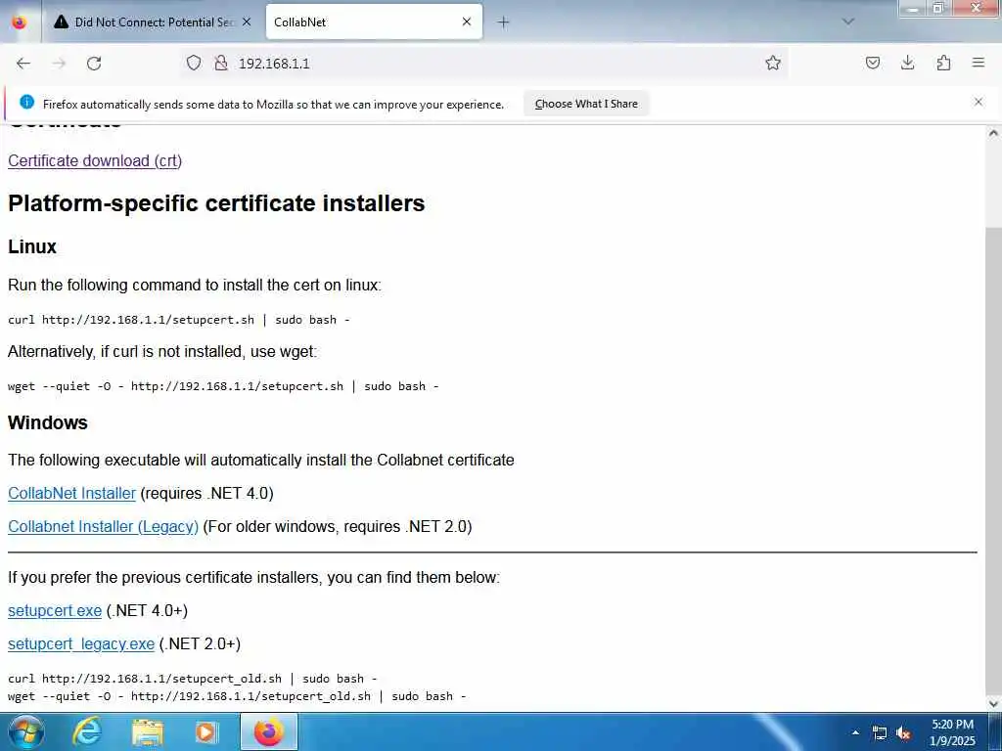The image size is (1002, 751).
Task: Click the Choose What I Share button
Action: point(586,104)
